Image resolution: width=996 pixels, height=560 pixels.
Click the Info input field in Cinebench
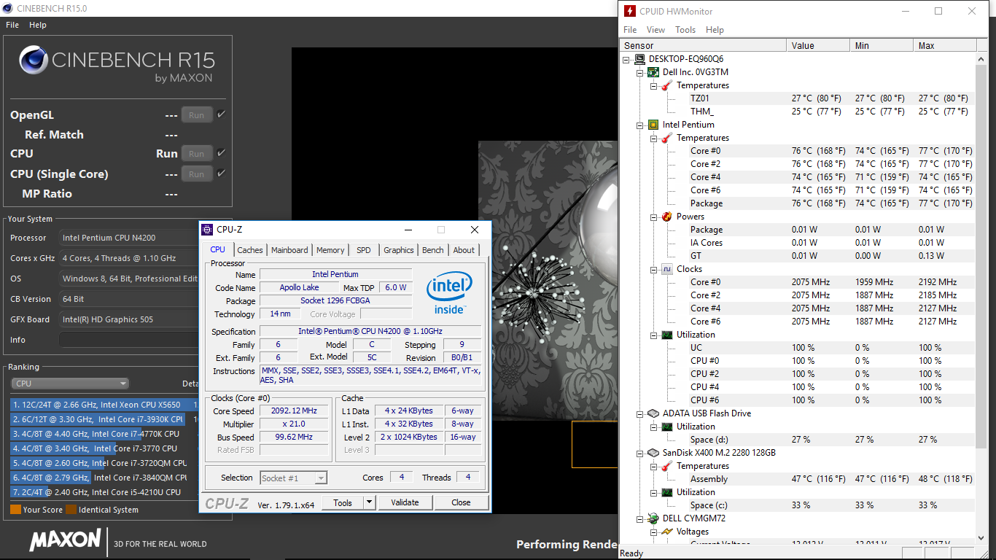point(129,340)
